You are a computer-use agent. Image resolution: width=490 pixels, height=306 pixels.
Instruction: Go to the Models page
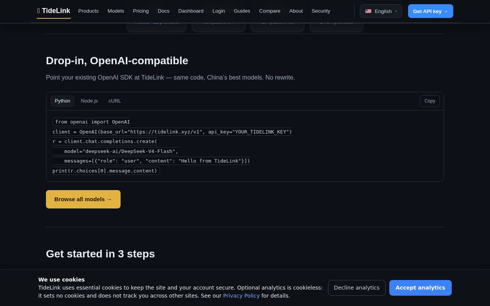coord(116,11)
